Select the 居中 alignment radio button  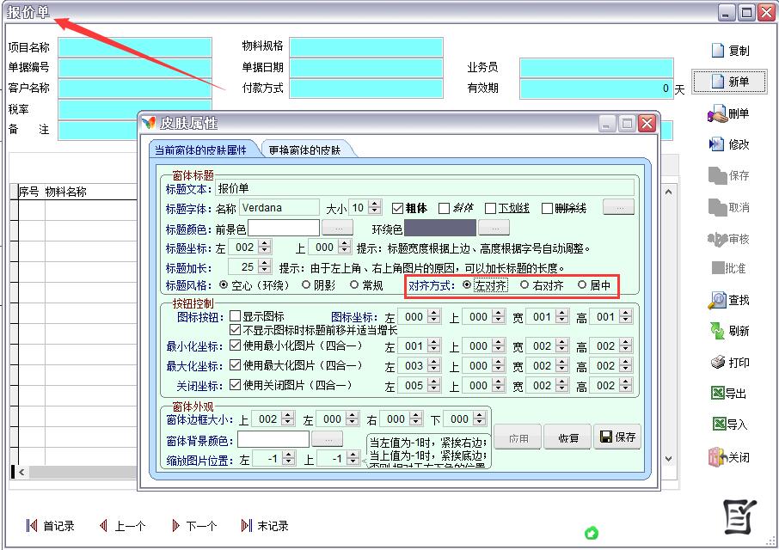(582, 285)
